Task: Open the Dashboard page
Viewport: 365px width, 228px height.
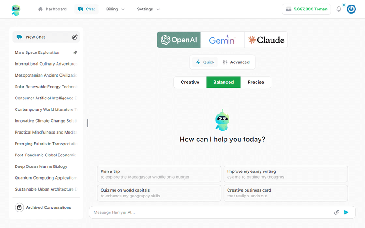Action: coord(52,9)
